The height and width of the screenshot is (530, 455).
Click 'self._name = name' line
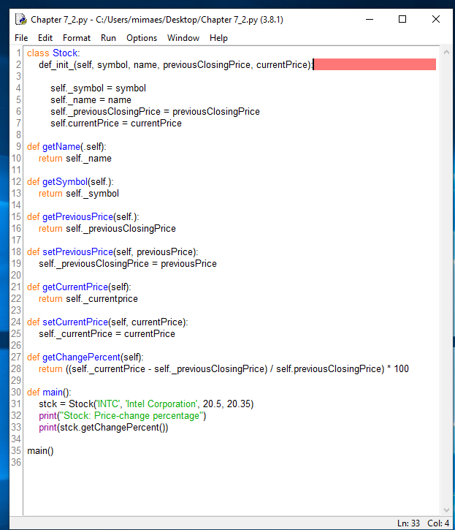click(x=91, y=100)
